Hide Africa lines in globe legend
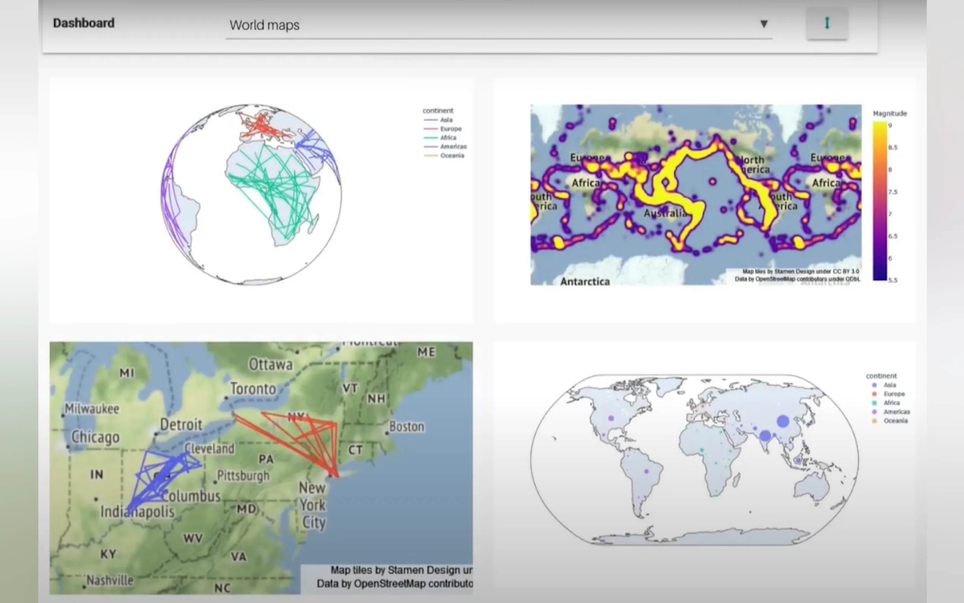Image resolution: width=964 pixels, height=603 pixels. tap(447, 137)
